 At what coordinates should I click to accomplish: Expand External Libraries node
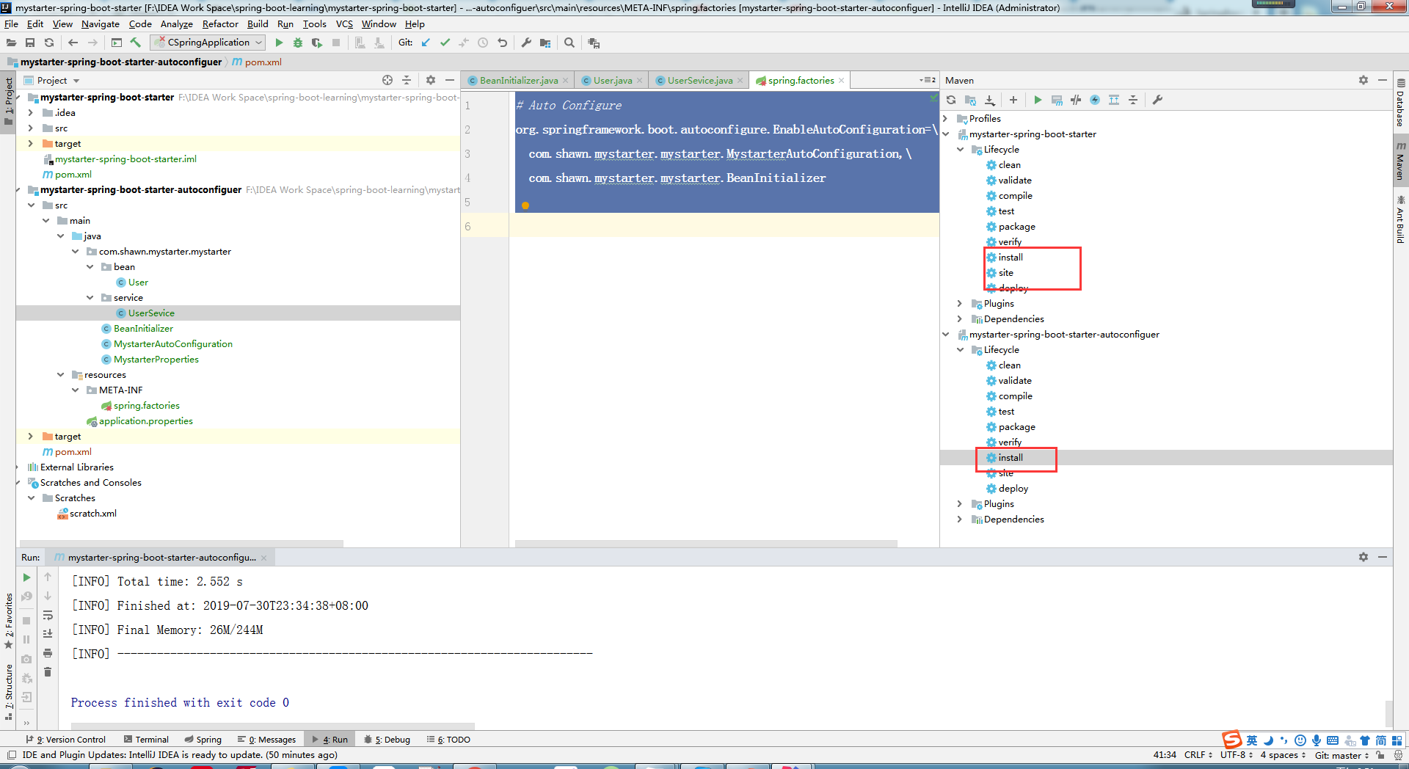[18, 467]
